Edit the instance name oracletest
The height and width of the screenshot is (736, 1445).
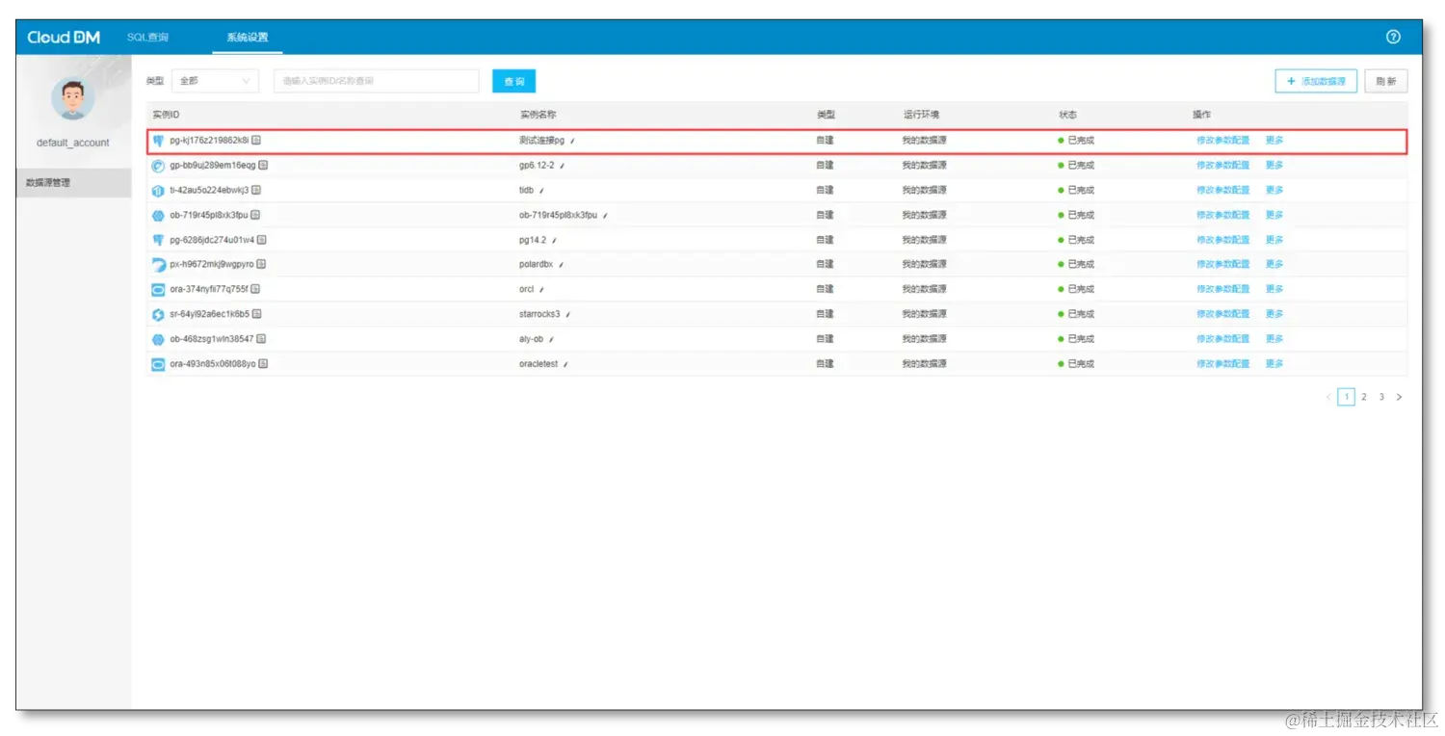tap(565, 365)
